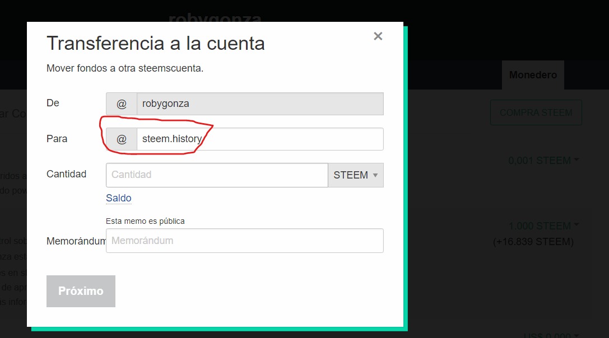Viewport: 609px width, 338px height.
Task: Click the De field containing robygonza
Action: pyautogui.click(x=260, y=104)
